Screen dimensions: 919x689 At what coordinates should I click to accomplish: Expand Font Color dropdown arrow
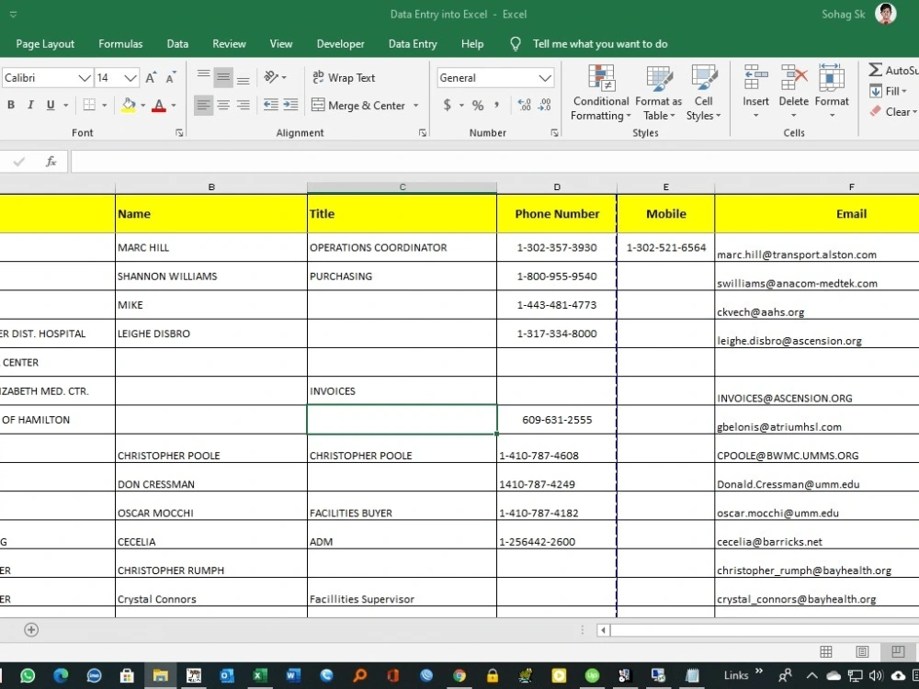click(x=174, y=106)
